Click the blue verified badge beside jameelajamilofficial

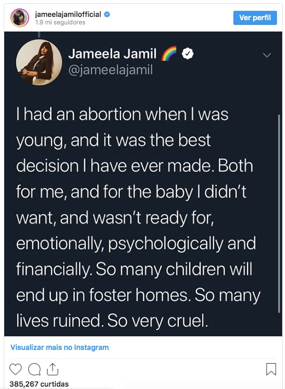pyautogui.click(x=107, y=14)
